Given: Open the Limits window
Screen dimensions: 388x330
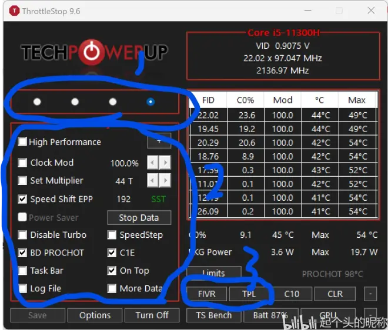Looking at the screenshot, I should [x=214, y=272].
